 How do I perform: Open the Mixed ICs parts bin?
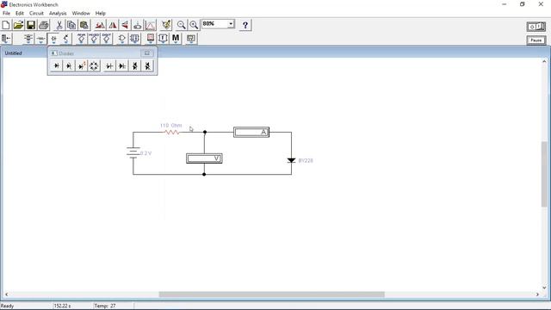pos(94,39)
